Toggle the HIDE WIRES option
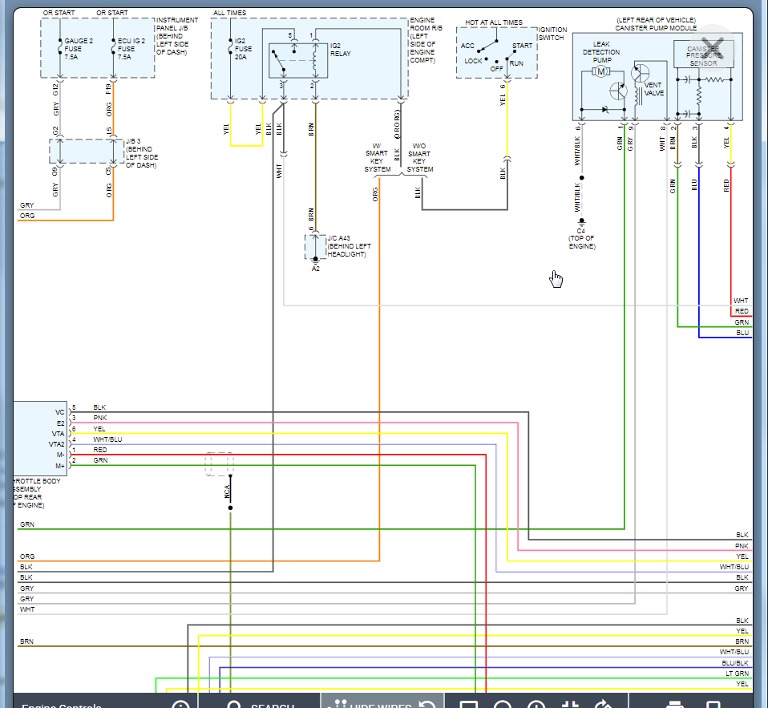This screenshot has height=708, width=768. 374,703
